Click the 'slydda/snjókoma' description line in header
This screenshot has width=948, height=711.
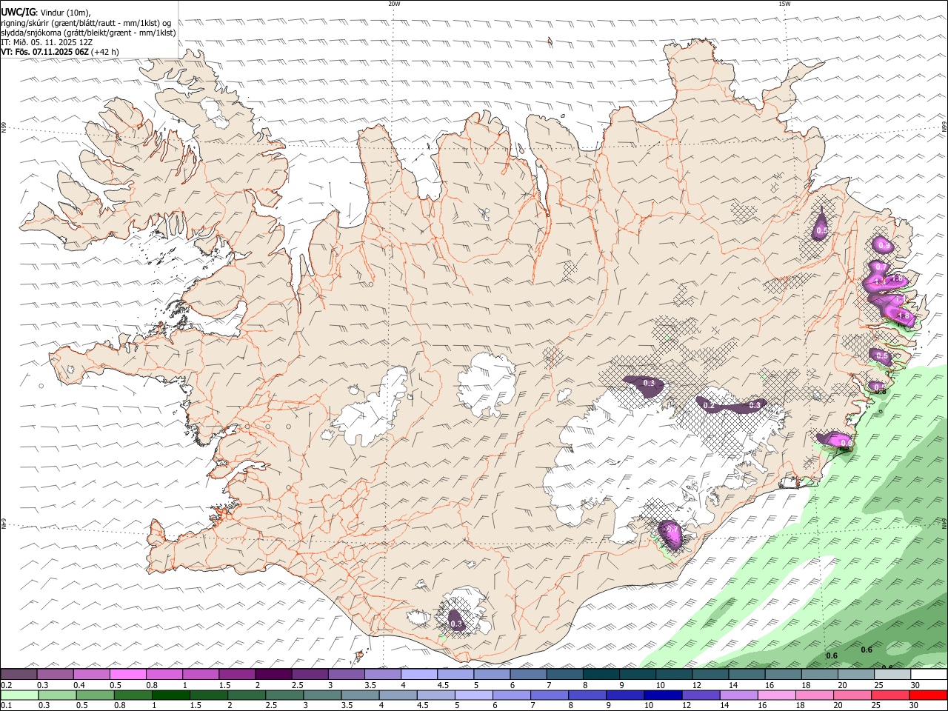pyautogui.click(x=88, y=33)
